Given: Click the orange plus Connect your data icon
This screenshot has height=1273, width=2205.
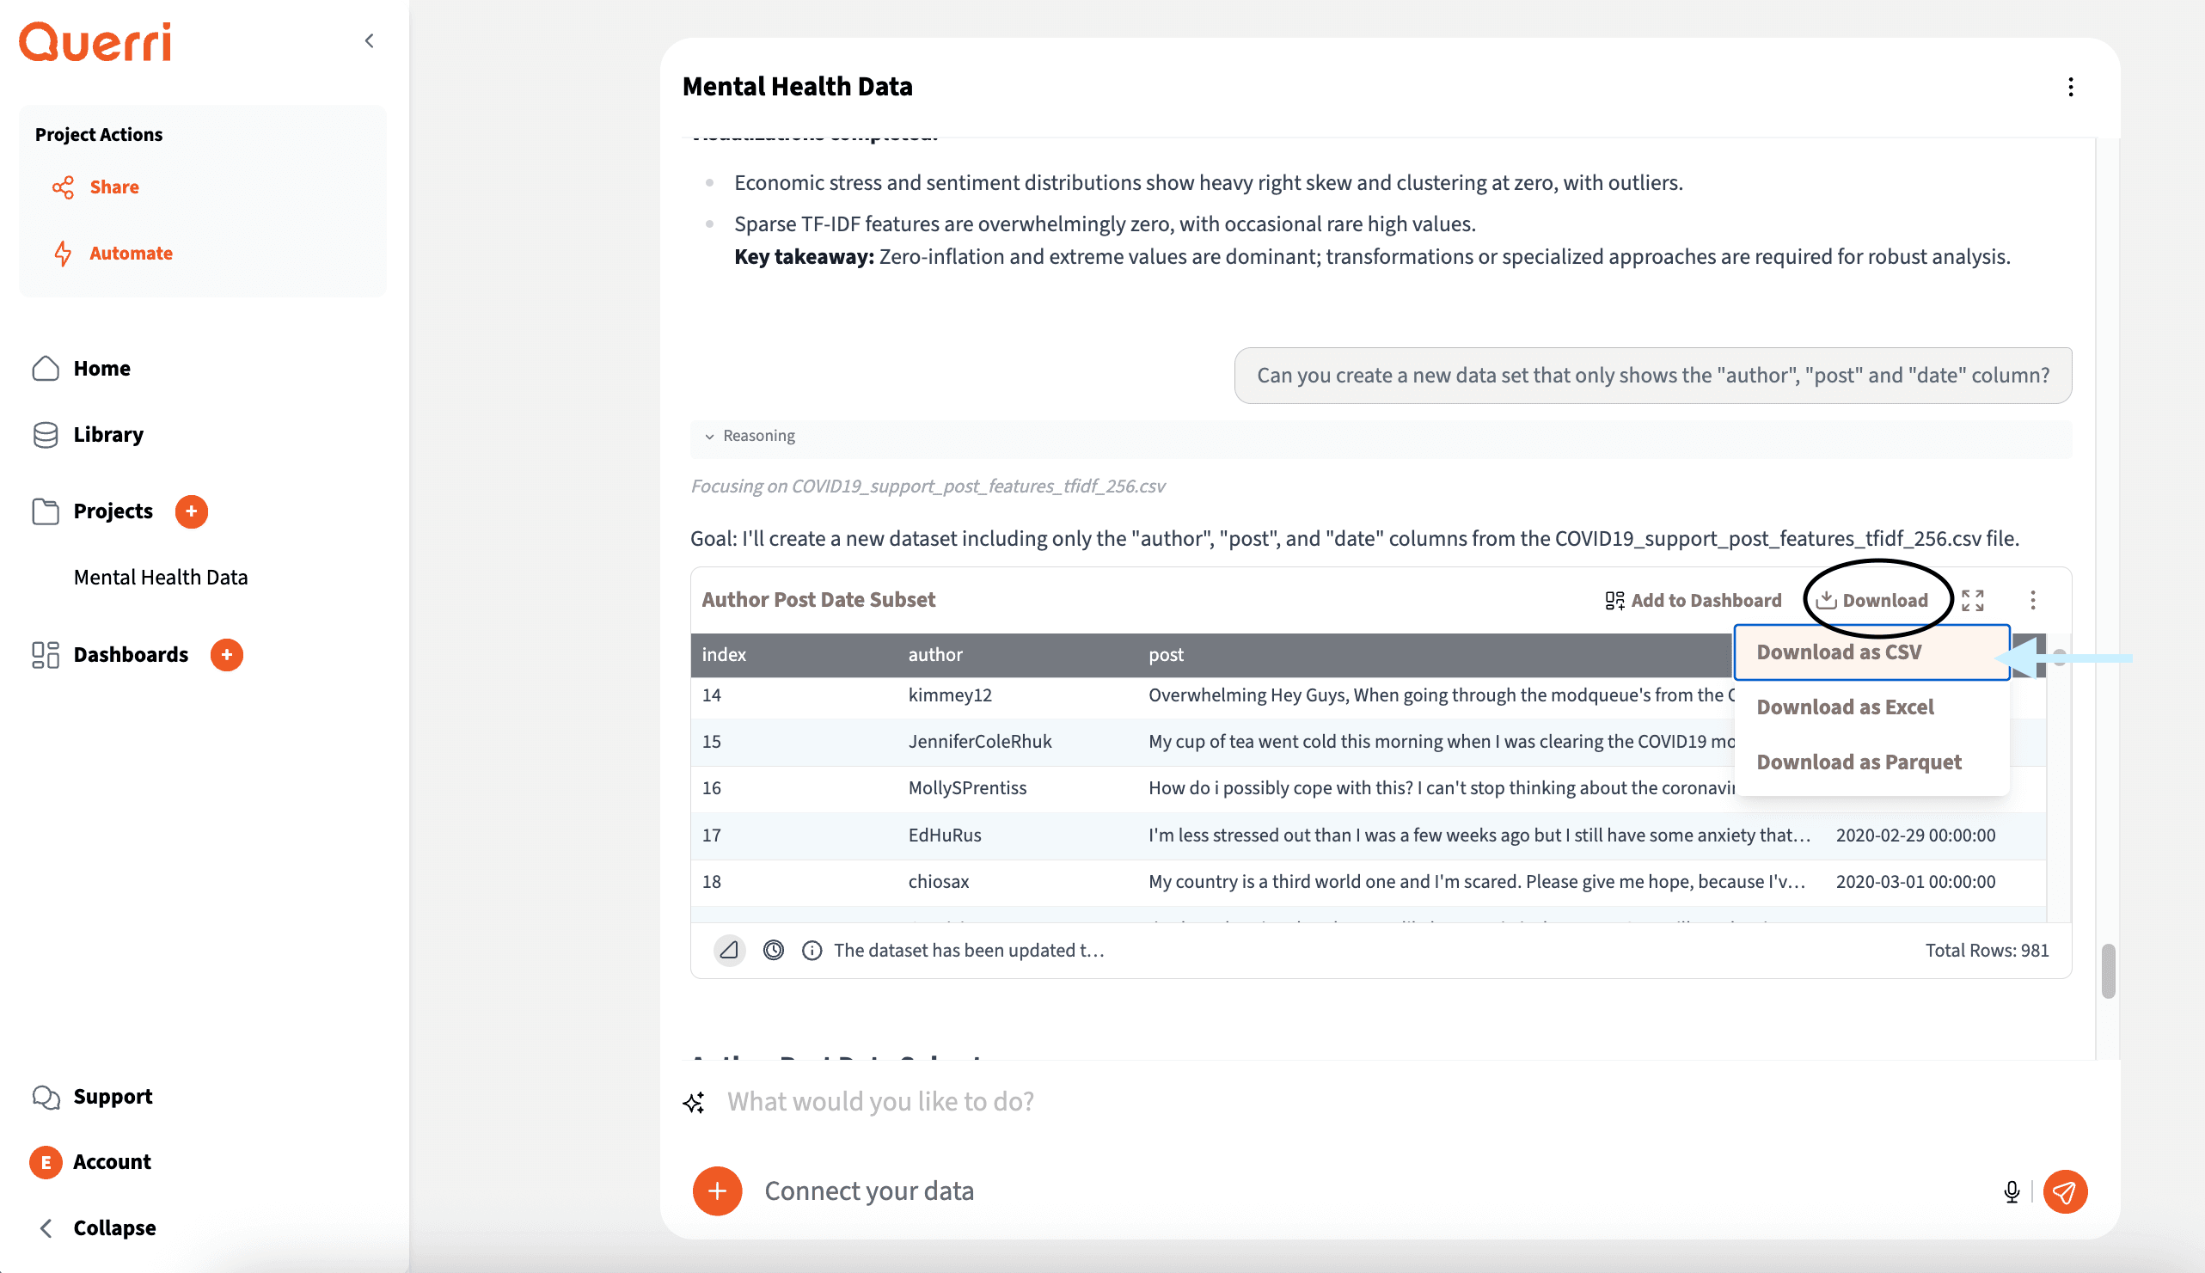Looking at the screenshot, I should pyautogui.click(x=717, y=1190).
